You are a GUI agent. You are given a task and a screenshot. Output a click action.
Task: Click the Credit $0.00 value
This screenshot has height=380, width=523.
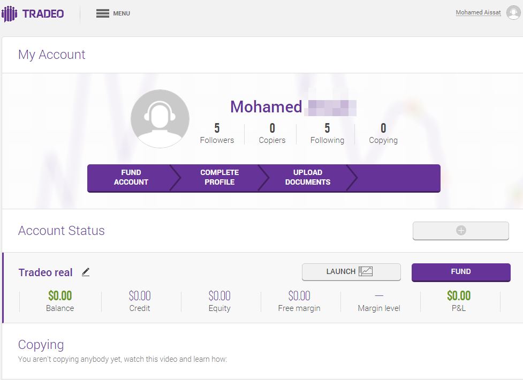(x=140, y=295)
